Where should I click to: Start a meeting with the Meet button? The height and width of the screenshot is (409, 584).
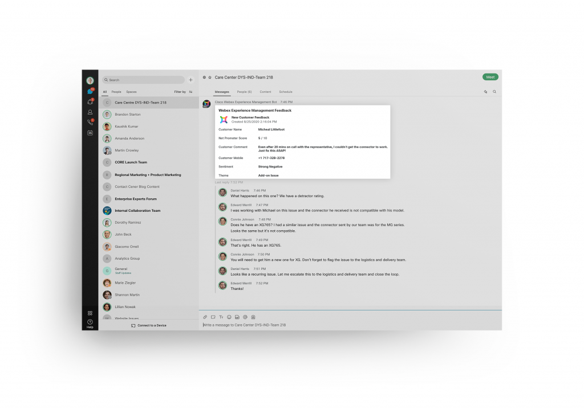pos(490,76)
